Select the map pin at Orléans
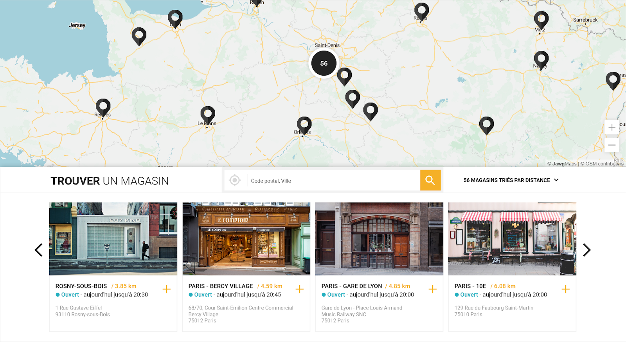The image size is (626, 342). pos(304,125)
